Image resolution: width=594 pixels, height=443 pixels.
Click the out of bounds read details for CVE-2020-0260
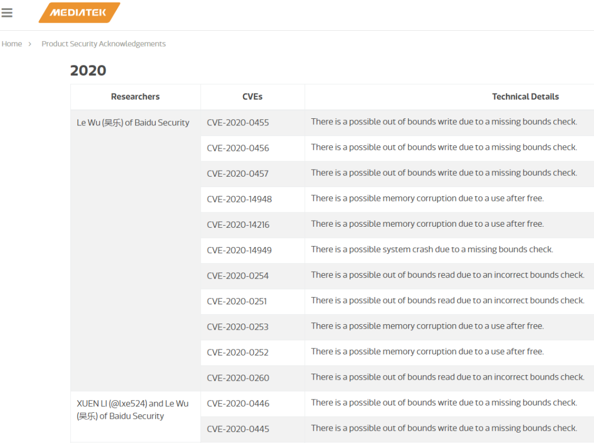point(448,377)
